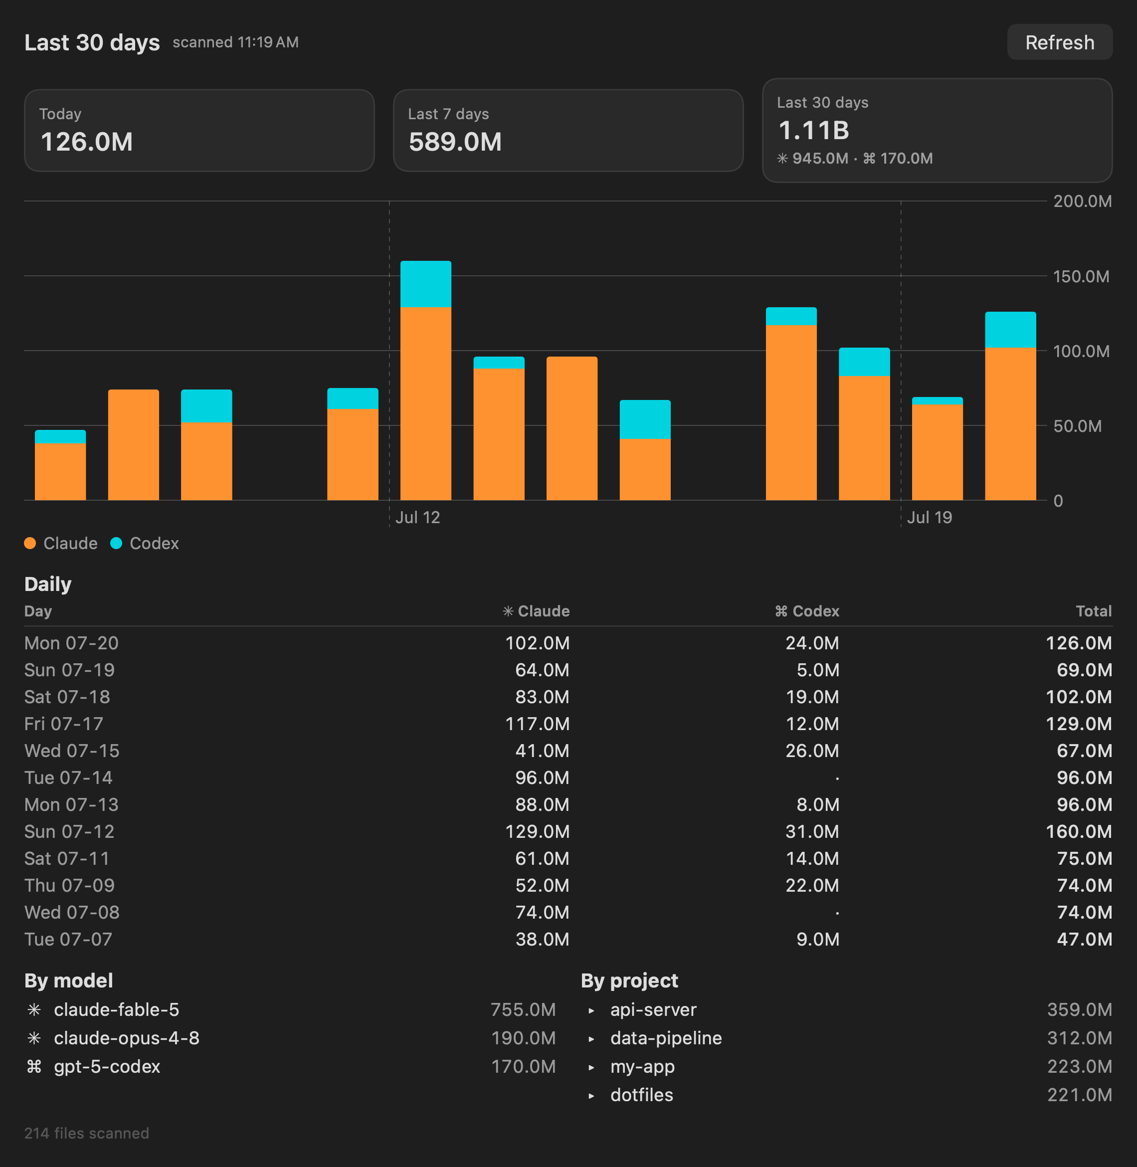Click the Daily section heading
1137x1167 pixels.
click(x=48, y=583)
